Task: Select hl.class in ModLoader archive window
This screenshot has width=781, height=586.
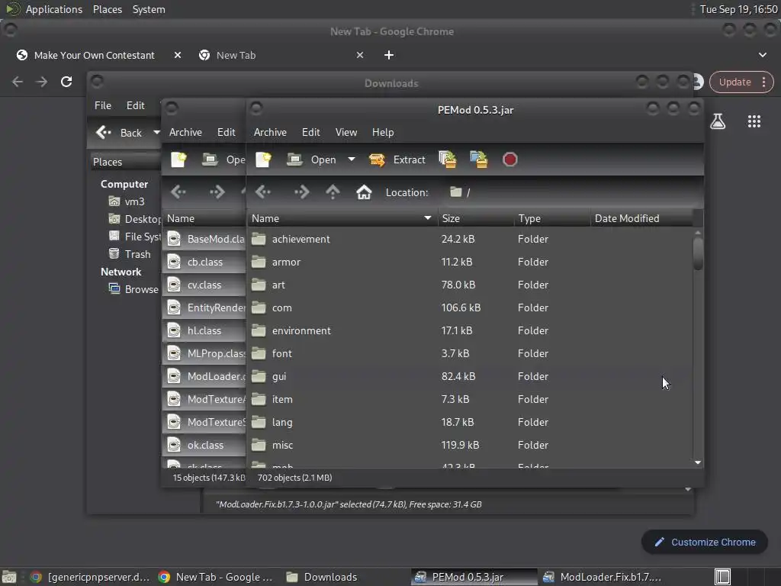Action: [205, 330]
